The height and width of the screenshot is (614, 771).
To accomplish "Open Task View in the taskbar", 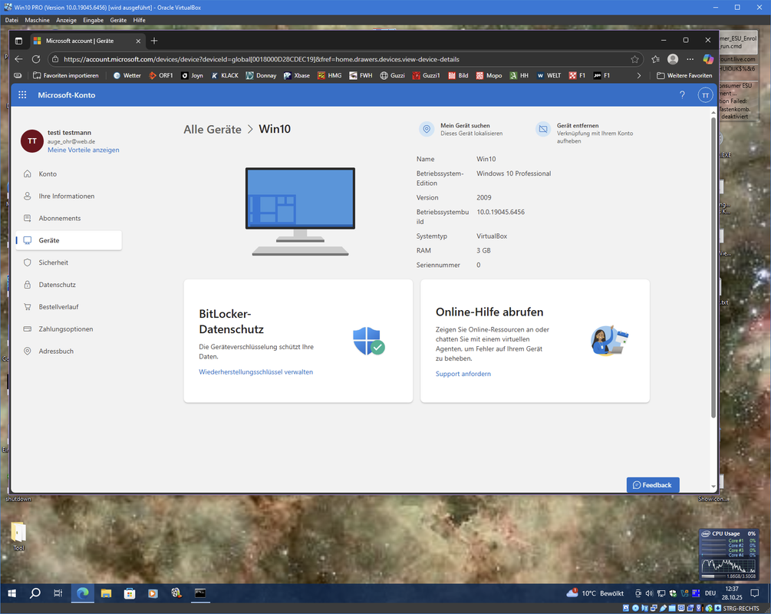I will (x=58, y=593).
